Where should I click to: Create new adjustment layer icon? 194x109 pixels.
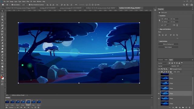[x=180, y=108]
